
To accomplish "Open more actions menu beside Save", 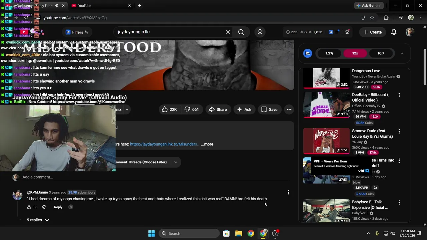I will [x=289, y=109].
